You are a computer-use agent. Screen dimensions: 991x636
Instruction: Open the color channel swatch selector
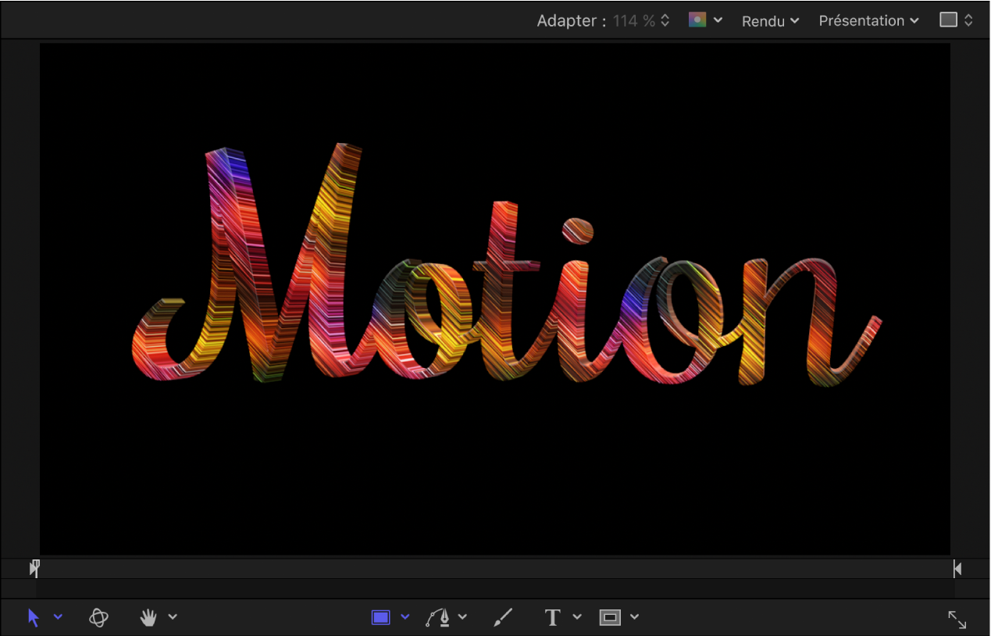(697, 20)
